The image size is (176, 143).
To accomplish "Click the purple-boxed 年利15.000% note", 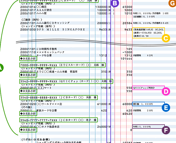I will 148,127.
